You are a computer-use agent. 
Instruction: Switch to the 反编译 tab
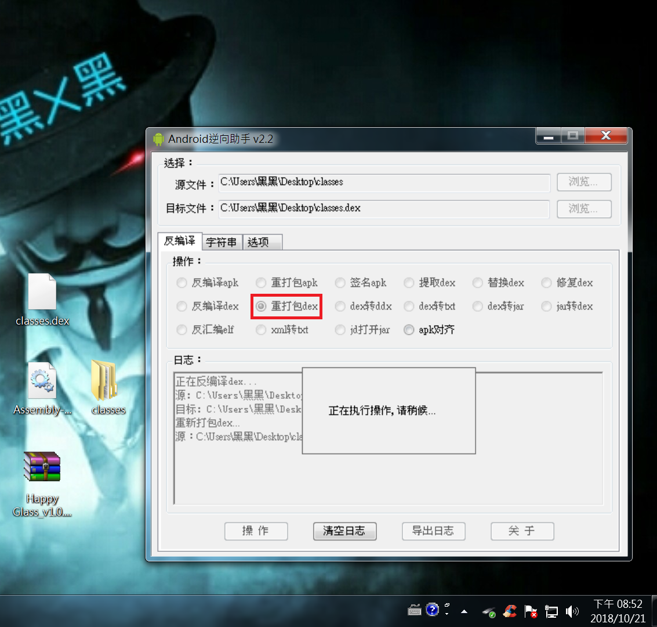(180, 241)
